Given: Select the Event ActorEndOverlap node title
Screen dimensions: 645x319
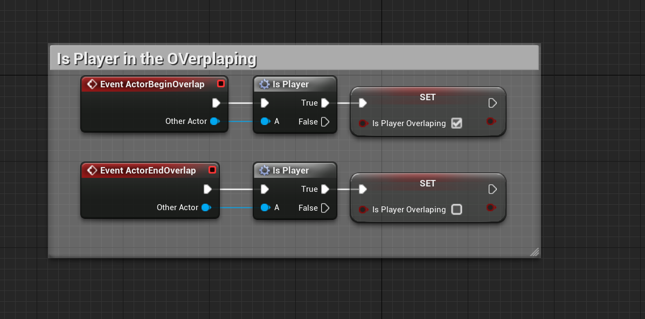Looking at the screenshot, I should click(x=148, y=170).
